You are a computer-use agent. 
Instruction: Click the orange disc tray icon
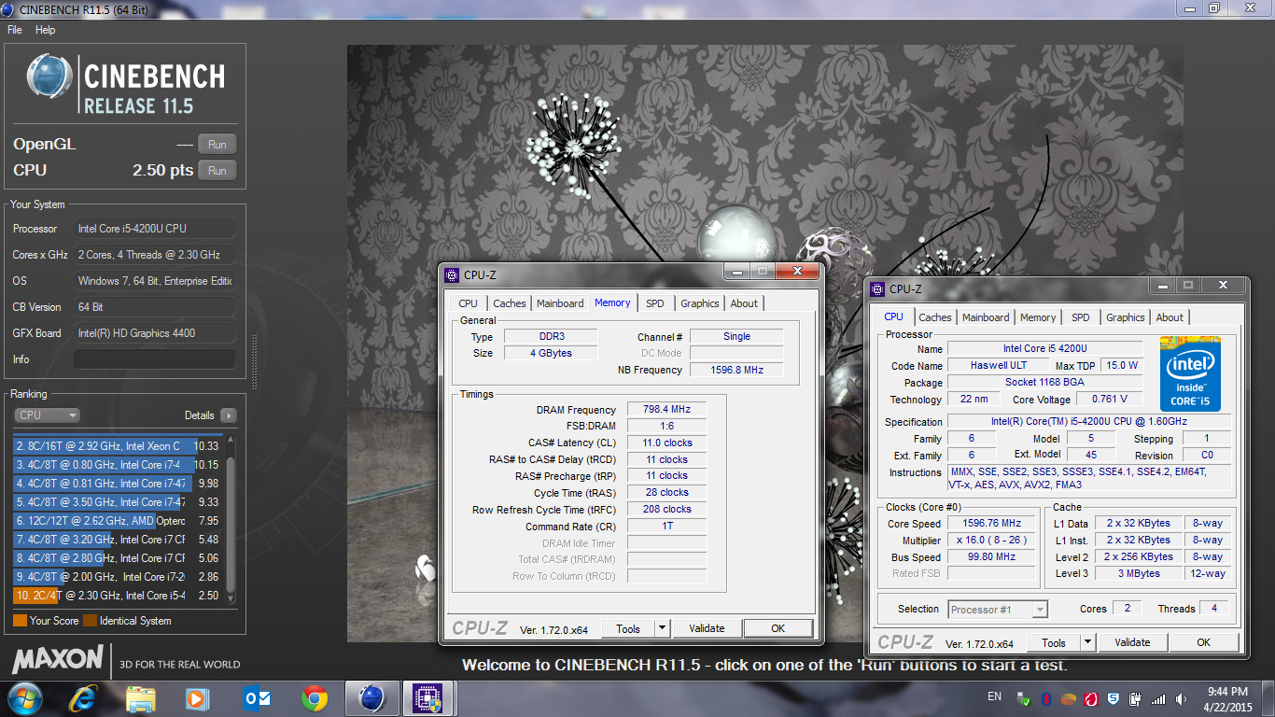[1069, 699]
